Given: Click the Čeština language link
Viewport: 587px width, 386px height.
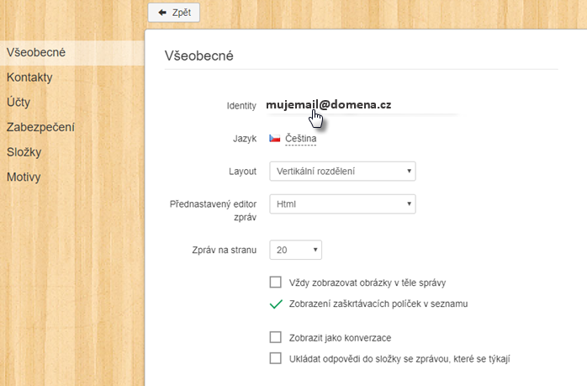Looking at the screenshot, I should tap(300, 139).
